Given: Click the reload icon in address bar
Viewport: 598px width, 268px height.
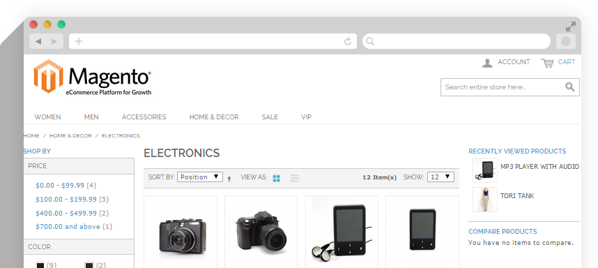Looking at the screenshot, I should pyautogui.click(x=347, y=41).
